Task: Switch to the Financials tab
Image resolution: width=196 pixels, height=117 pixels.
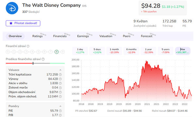Action: (x=60, y=36)
